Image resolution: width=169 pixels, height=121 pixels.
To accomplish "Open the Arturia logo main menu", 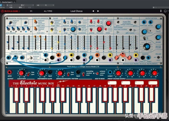I will [x=2, y=11].
